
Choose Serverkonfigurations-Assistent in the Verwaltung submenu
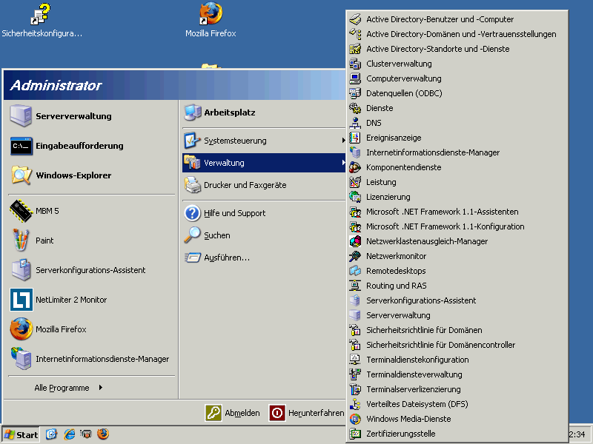coord(457,300)
